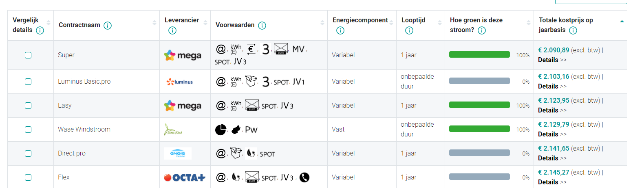
Task: Open Details link for Luminus Basic.pro
Action: tap(548, 86)
